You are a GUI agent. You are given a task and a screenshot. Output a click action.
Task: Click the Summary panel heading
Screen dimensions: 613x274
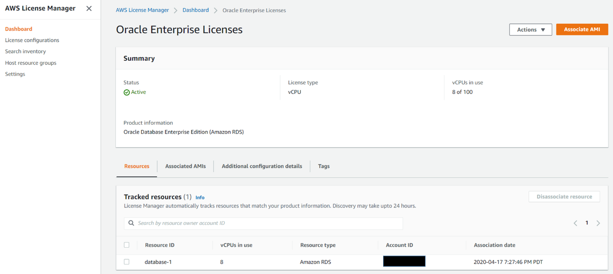(x=139, y=58)
